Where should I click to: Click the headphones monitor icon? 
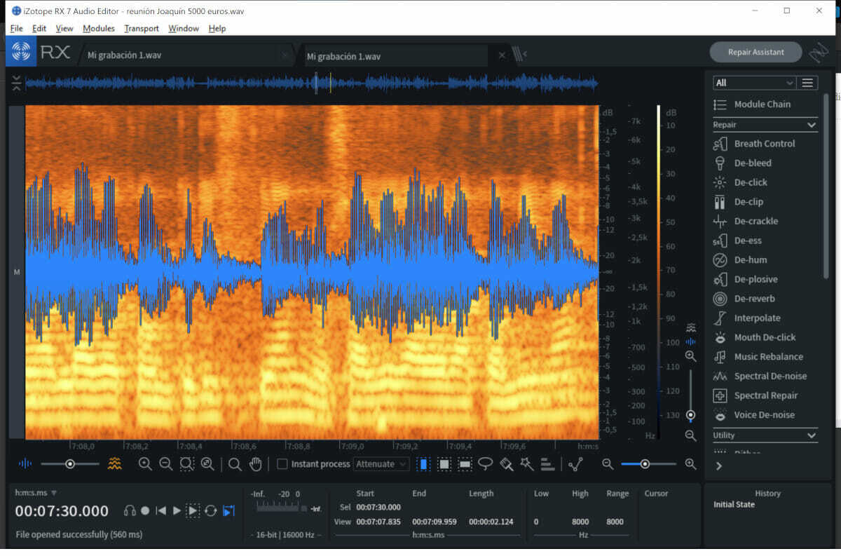click(130, 511)
